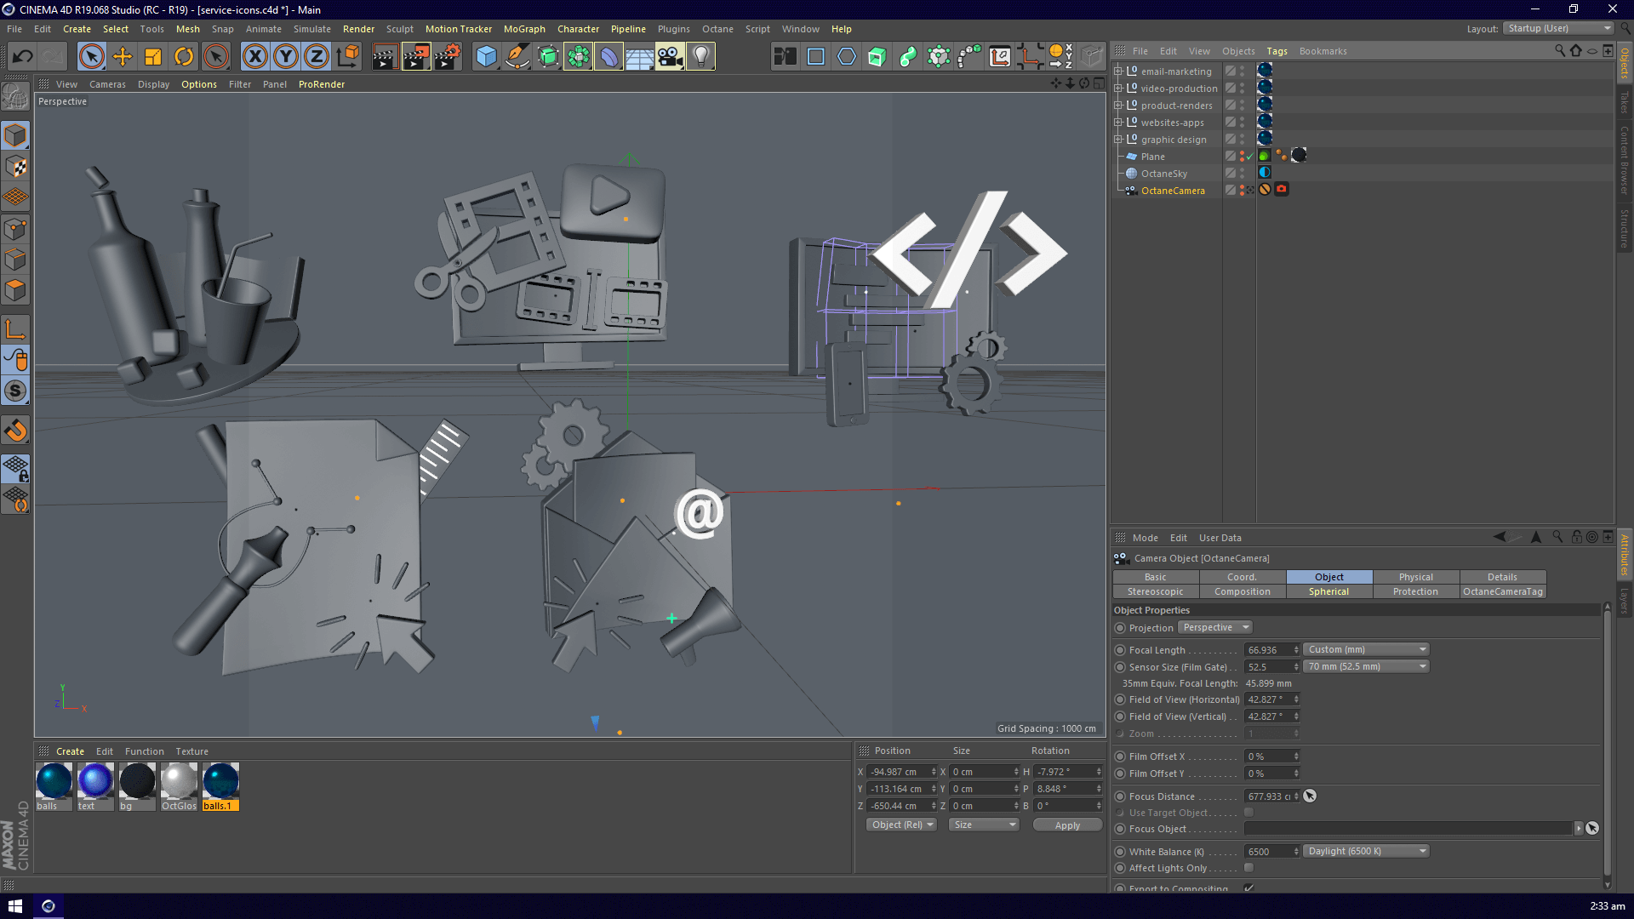Image resolution: width=1634 pixels, height=919 pixels.
Task: Open the Projection Perspective dropdown
Action: pos(1215,628)
